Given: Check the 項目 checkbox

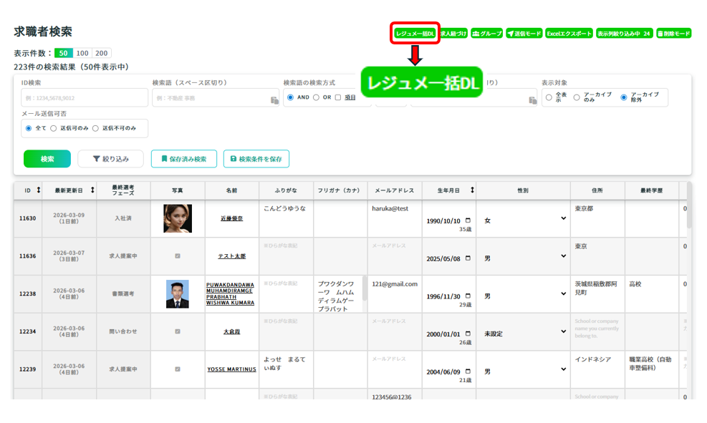Looking at the screenshot, I should [338, 97].
